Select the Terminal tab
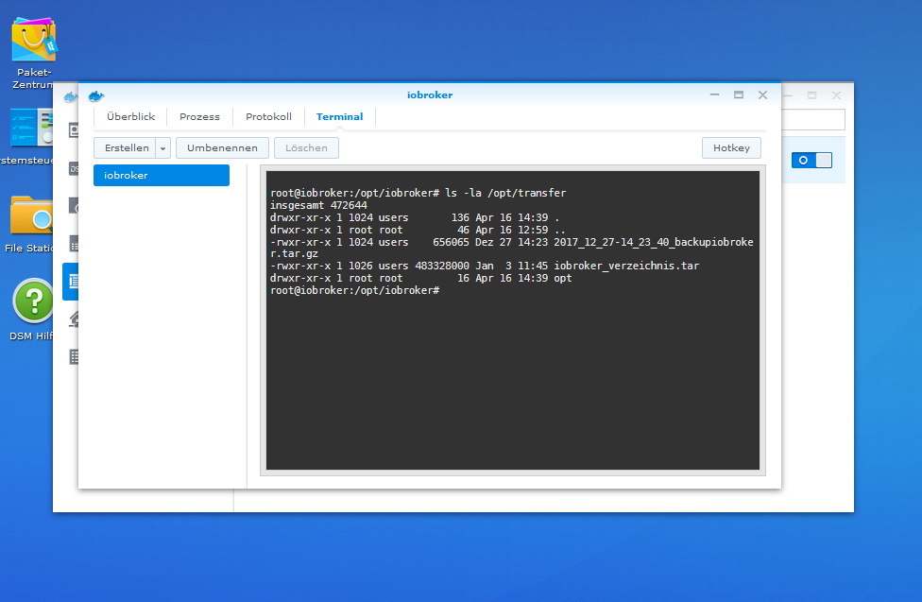922x602 pixels. pyautogui.click(x=340, y=116)
